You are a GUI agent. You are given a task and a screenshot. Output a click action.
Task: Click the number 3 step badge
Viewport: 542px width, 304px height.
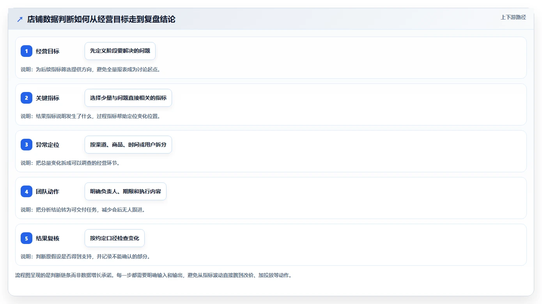pyautogui.click(x=27, y=145)
